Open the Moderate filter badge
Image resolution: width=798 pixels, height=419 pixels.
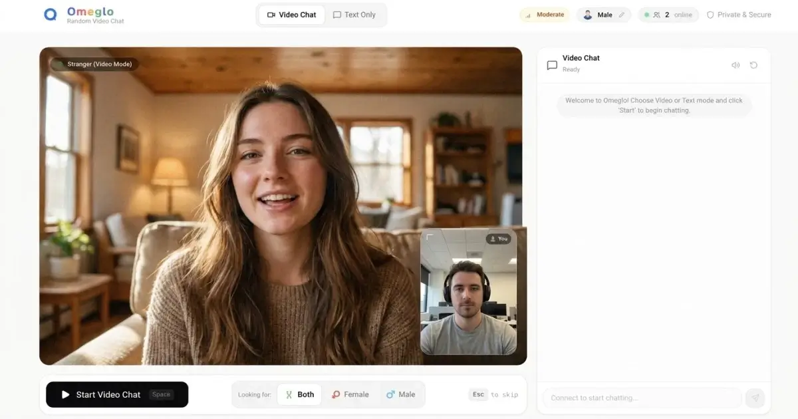click(545, 15)
